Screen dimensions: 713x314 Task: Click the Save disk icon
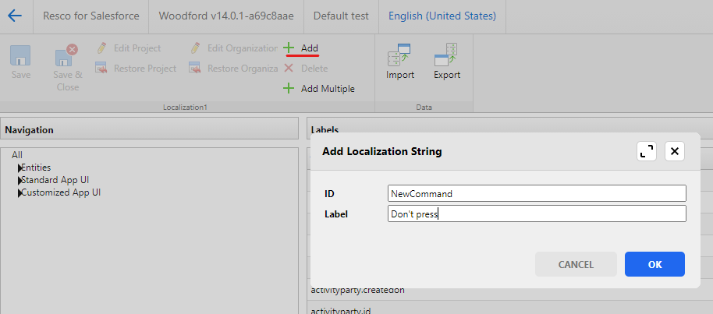(21, 56)
